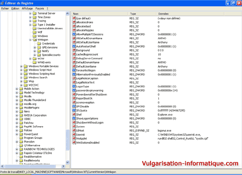The image size is (242, 175).
Task: Click the logonui.exe data cell
Action: point(165,131)
